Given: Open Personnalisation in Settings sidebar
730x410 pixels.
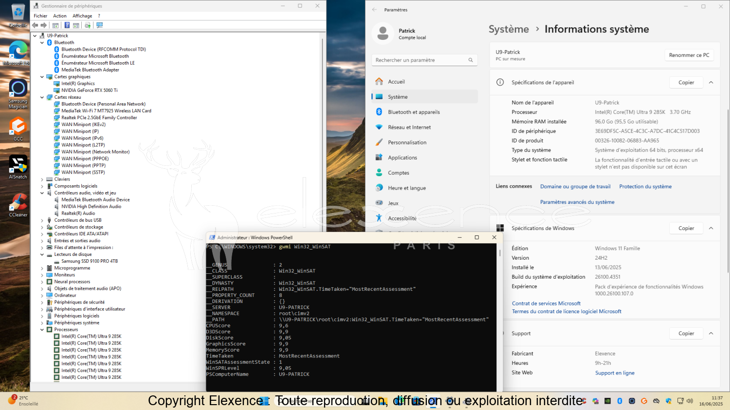Looking at the screenshot, I should click(424, 143).
